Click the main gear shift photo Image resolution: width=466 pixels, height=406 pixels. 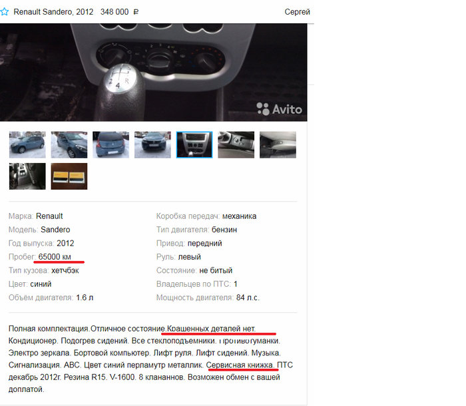pyautogui.click(x=153, y=73)
